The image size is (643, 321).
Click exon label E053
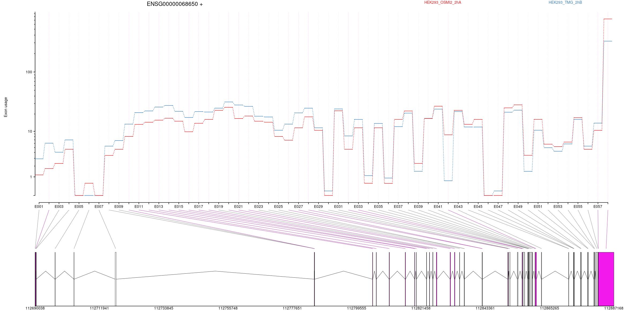coord(558,207)
